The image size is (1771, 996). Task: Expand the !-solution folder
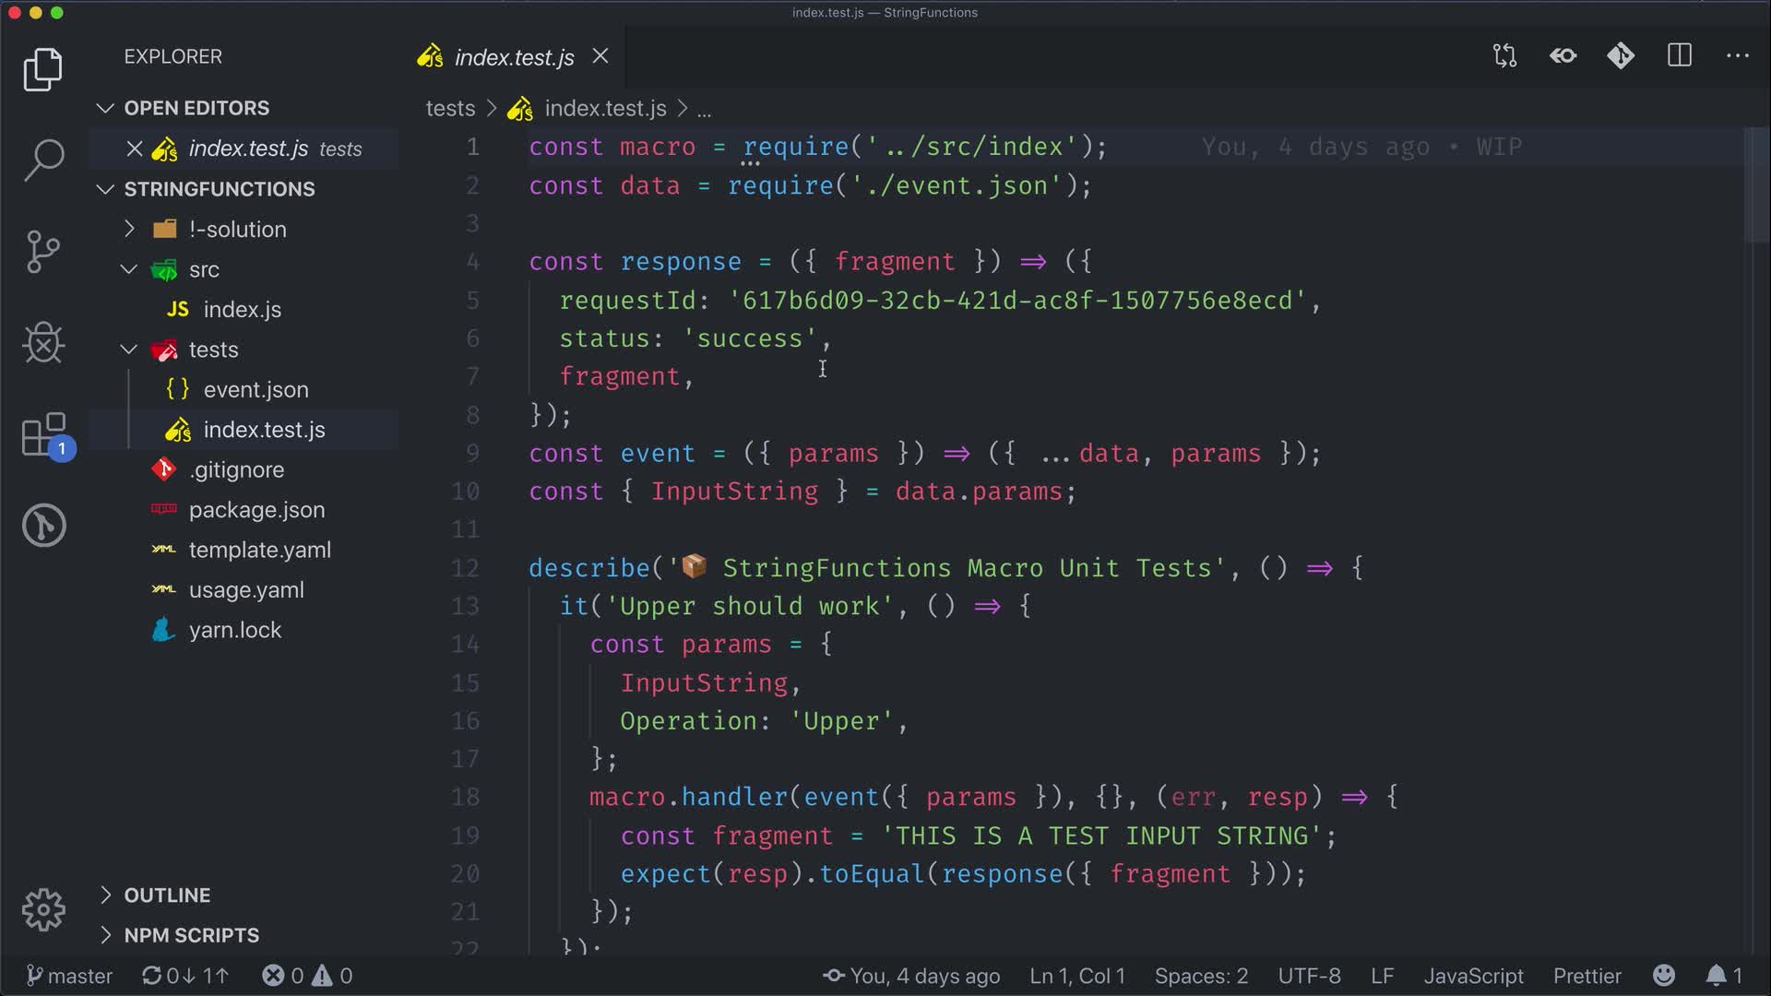pyautogui.click(x=237, y=230)
